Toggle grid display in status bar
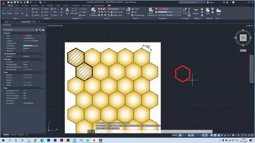Image resolution: width=255 pixels, height=143 pixels. pos(180,135)
